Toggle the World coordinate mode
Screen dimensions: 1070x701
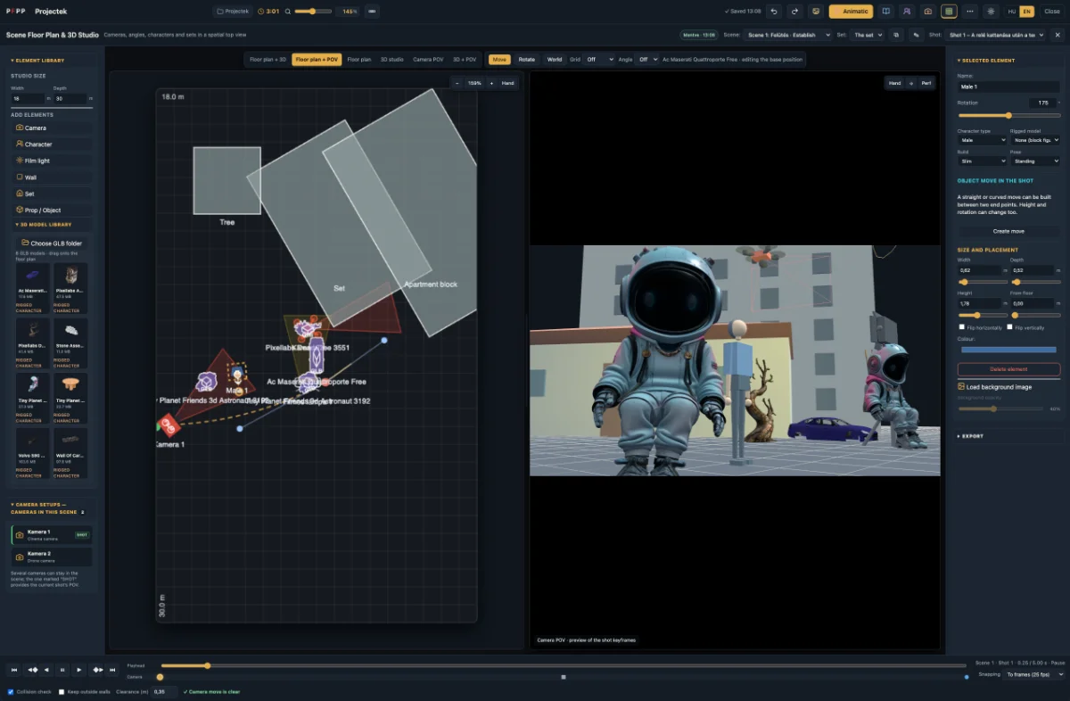[555, 59]
